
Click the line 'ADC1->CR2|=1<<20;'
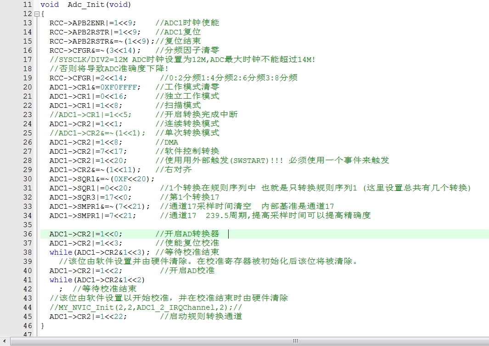[88, 161]
